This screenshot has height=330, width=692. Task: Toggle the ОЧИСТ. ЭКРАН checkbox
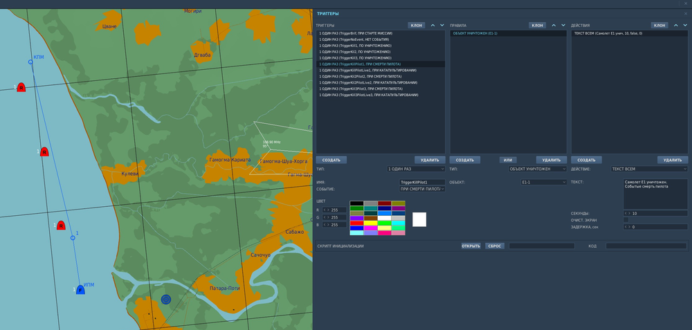tap(626, 219)
